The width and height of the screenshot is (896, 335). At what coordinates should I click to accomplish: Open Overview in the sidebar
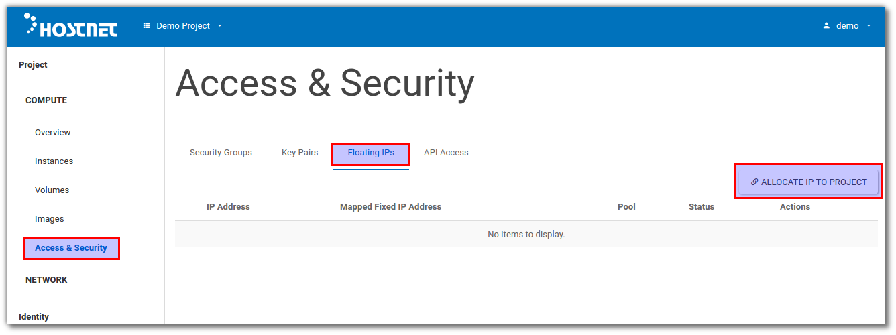52,133
